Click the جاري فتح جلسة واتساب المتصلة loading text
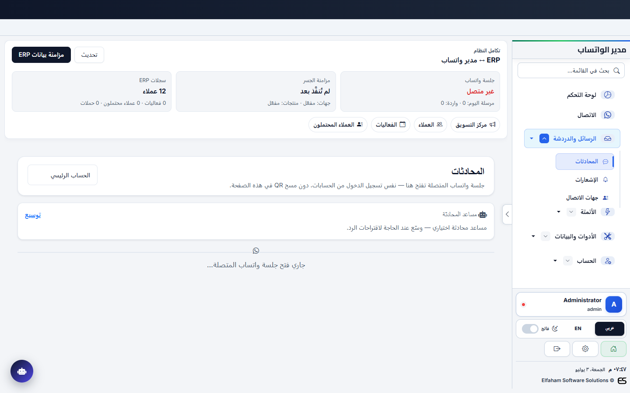 [256, 265]
